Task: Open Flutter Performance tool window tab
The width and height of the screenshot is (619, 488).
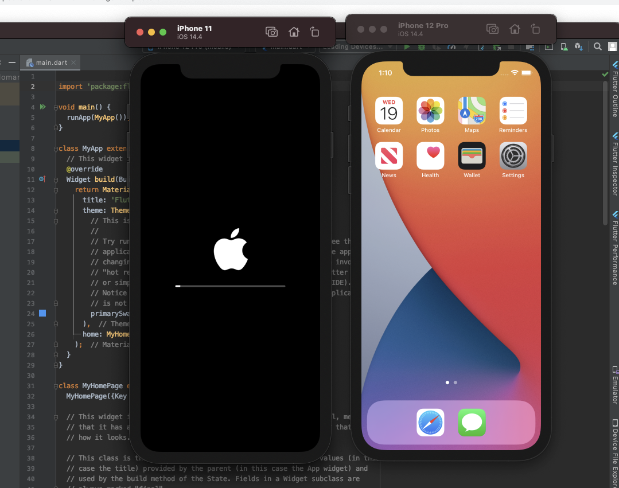Action: point(614,248)
